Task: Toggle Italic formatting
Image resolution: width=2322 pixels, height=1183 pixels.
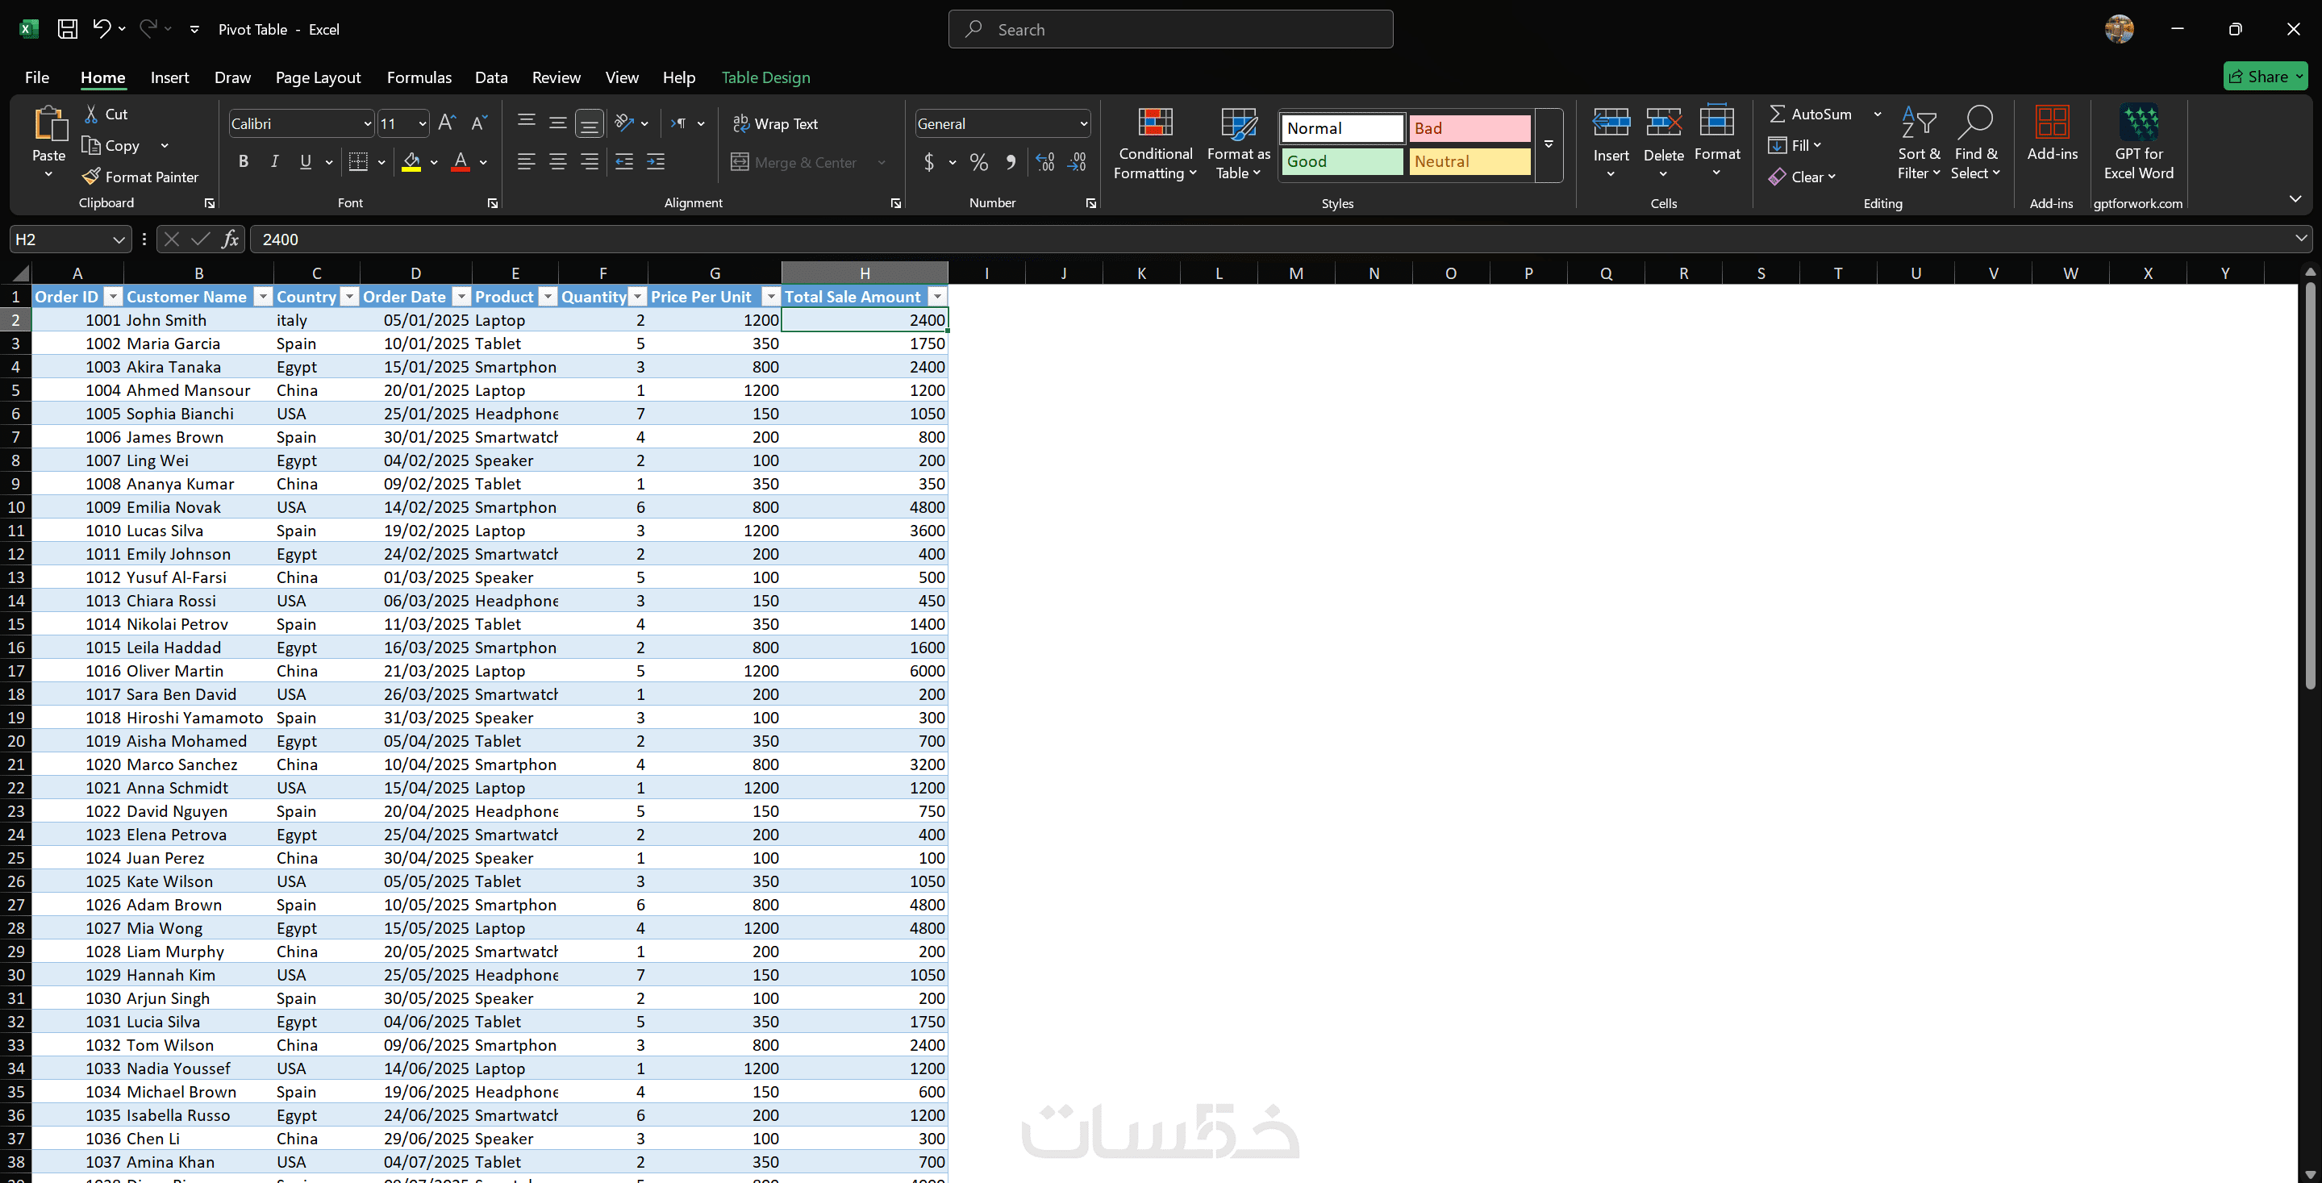Action: (274, 162)
